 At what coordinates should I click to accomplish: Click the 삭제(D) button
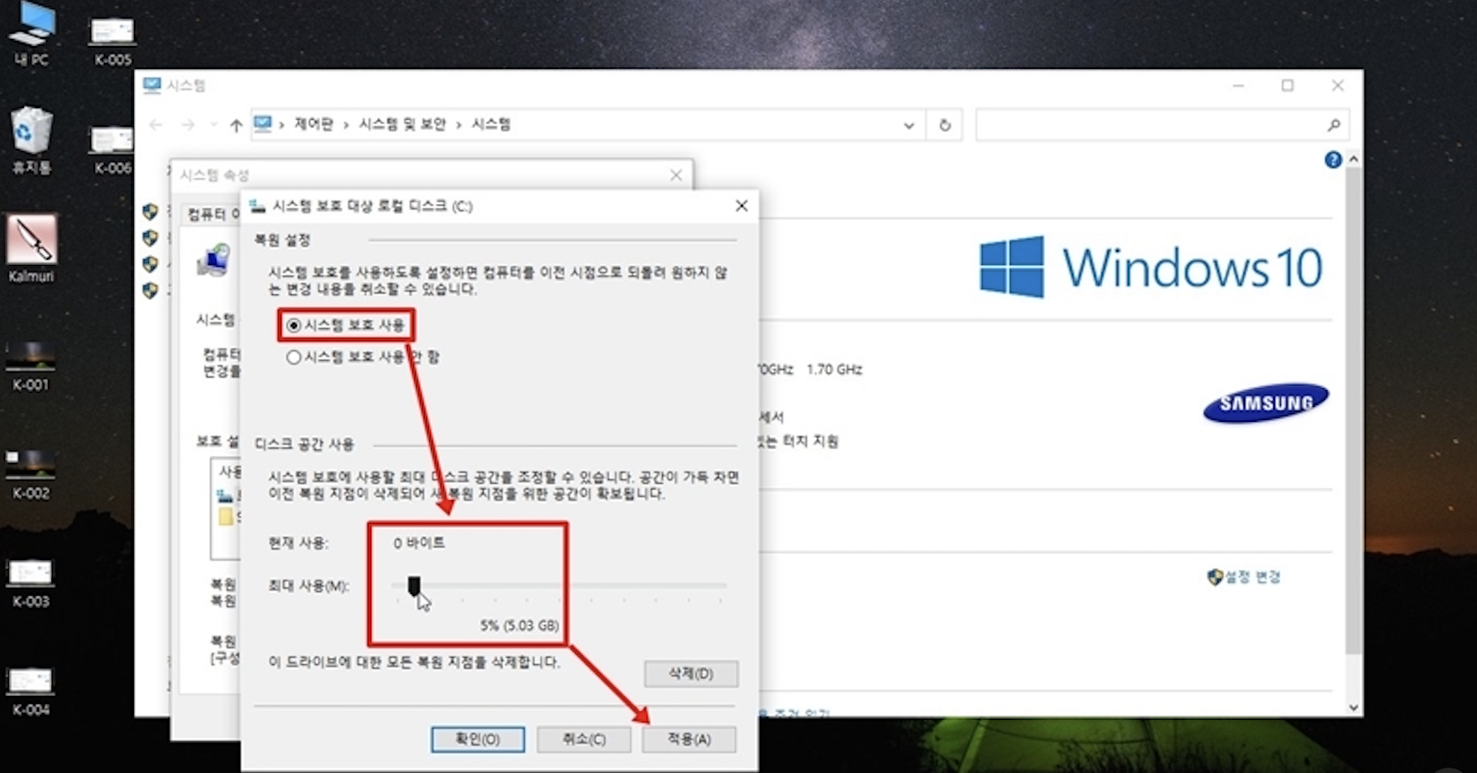[691, 674]
